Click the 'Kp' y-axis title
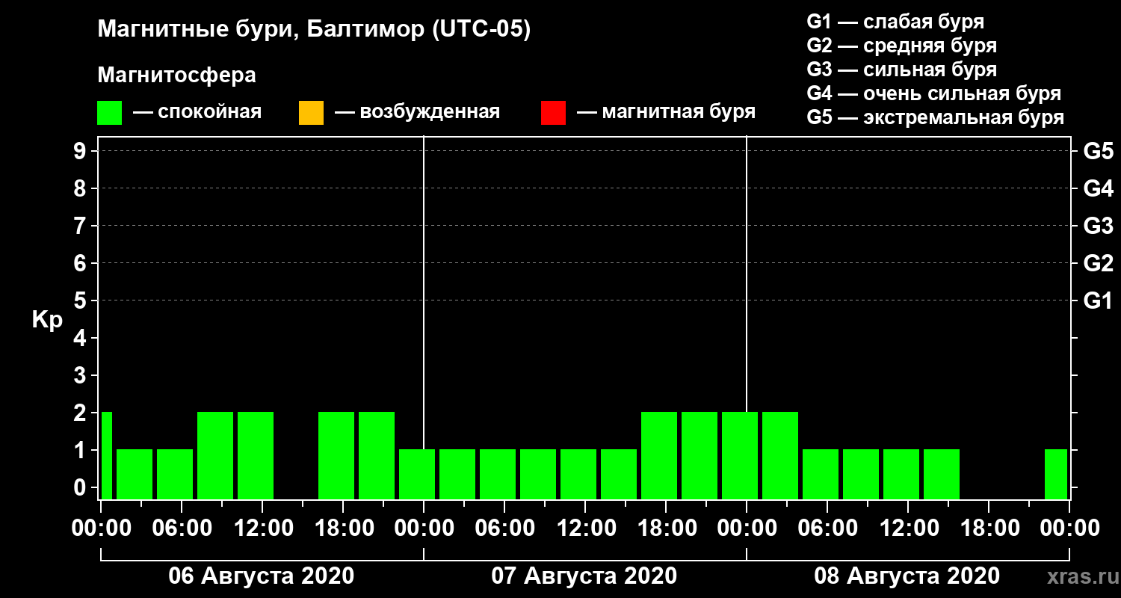The width and height of the screenshot is (1121, 598). click(x=47, y=320)
